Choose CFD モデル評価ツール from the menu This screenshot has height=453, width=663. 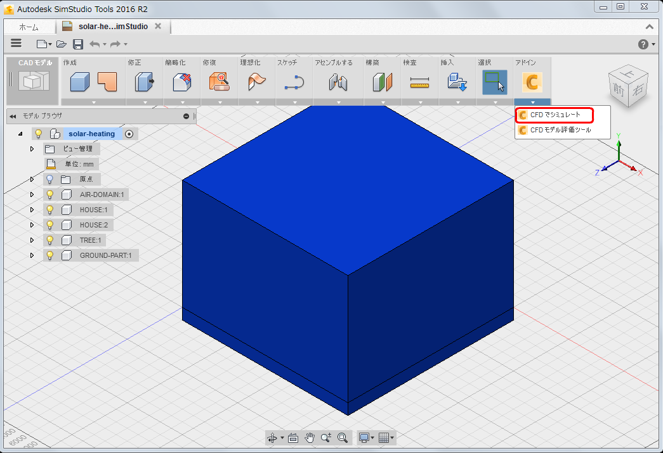pos(560,130)
